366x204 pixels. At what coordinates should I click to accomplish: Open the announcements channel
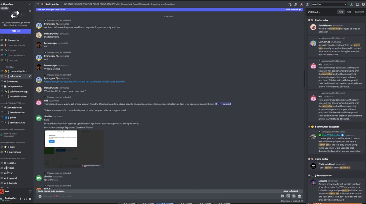(x=16, y=45)
